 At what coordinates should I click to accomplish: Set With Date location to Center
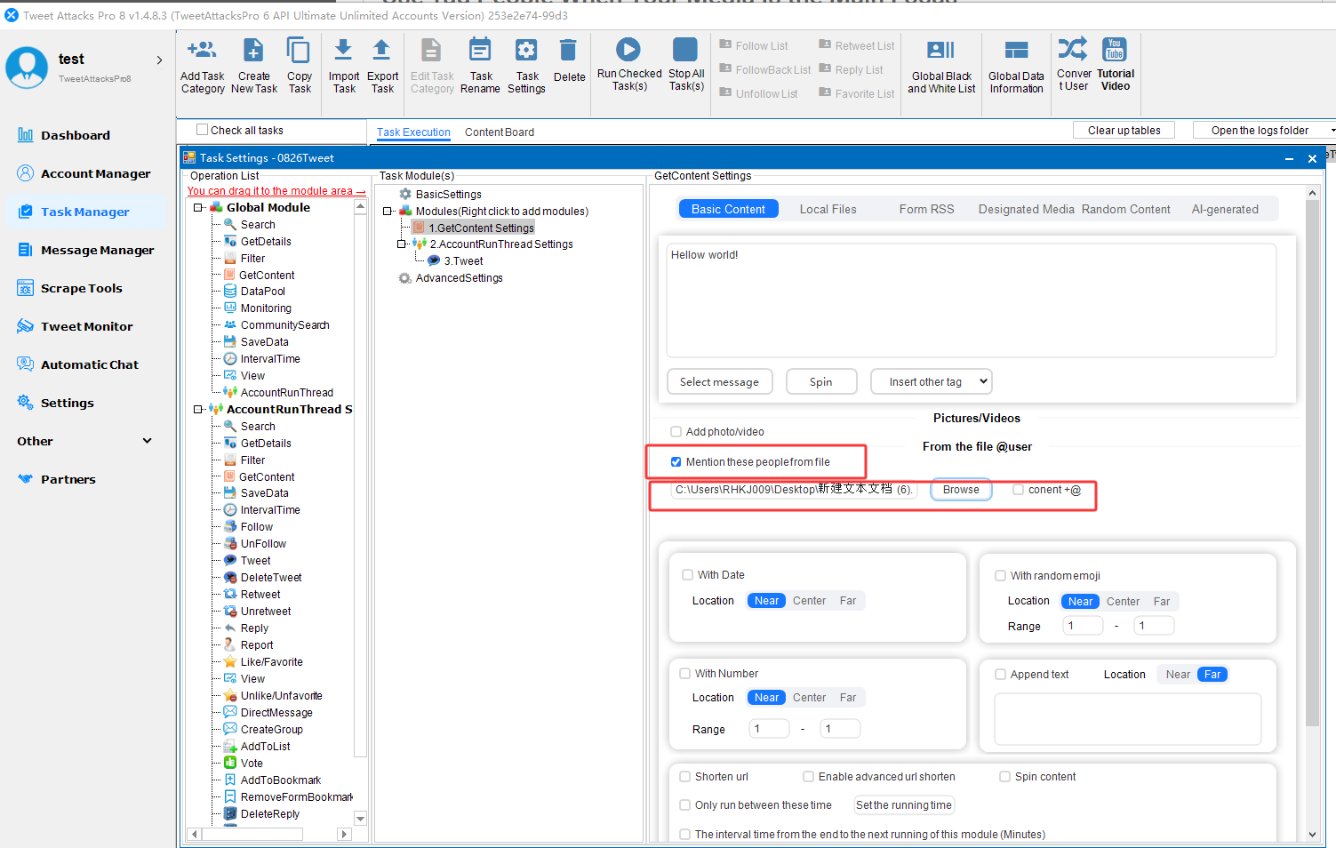tap(809, 601)
